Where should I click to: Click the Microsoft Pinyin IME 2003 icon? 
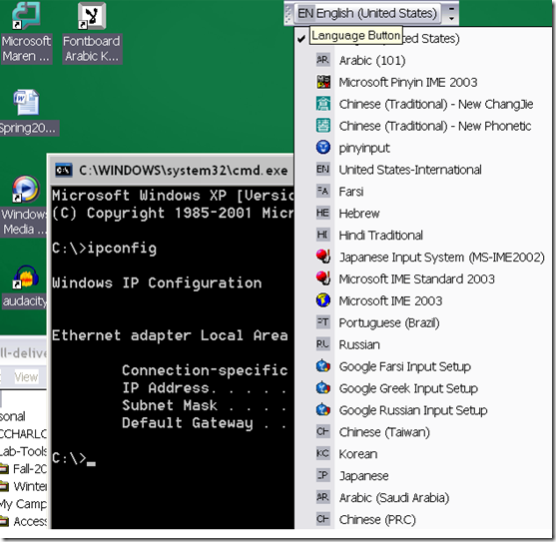coord(323,82)
